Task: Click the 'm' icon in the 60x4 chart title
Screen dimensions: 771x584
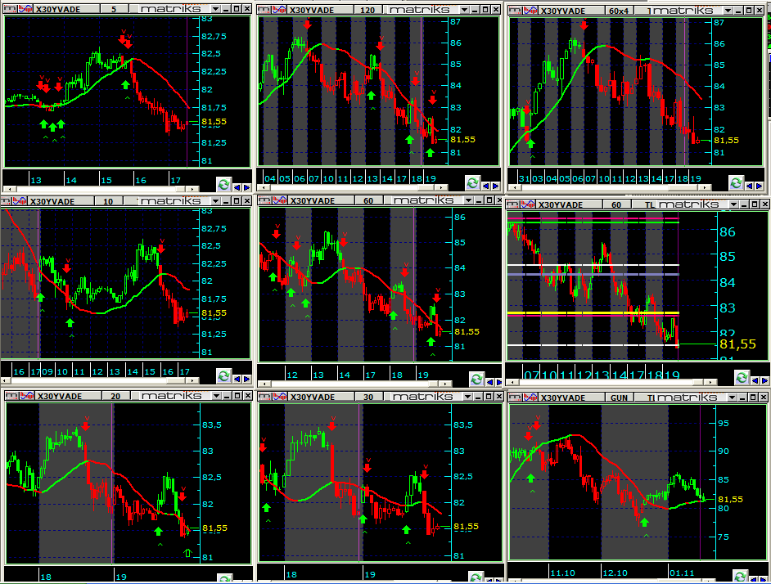Action: tap(515, 11)
